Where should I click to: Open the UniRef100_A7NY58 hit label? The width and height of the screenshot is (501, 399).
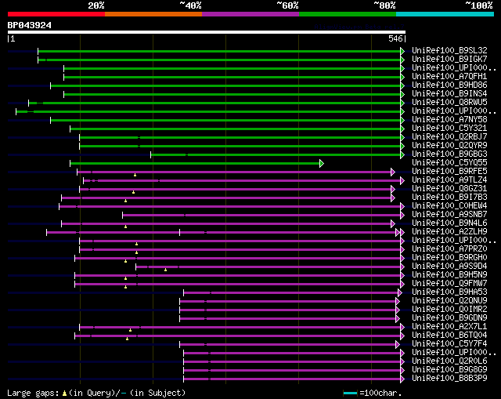[x=449, y=120]
